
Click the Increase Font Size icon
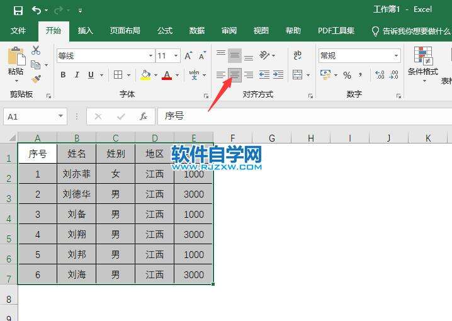(x=188, y=55)
